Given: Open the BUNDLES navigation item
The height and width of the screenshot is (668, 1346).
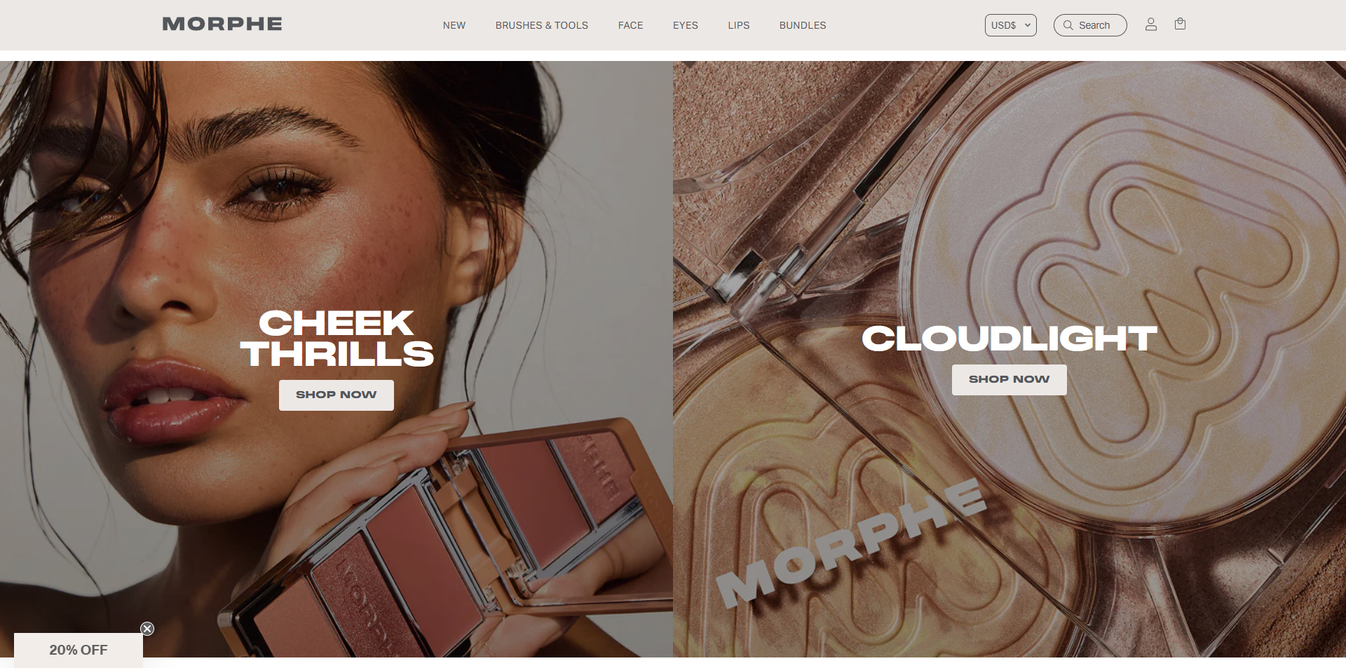Looking at the screenshot, I should [803, 25].
